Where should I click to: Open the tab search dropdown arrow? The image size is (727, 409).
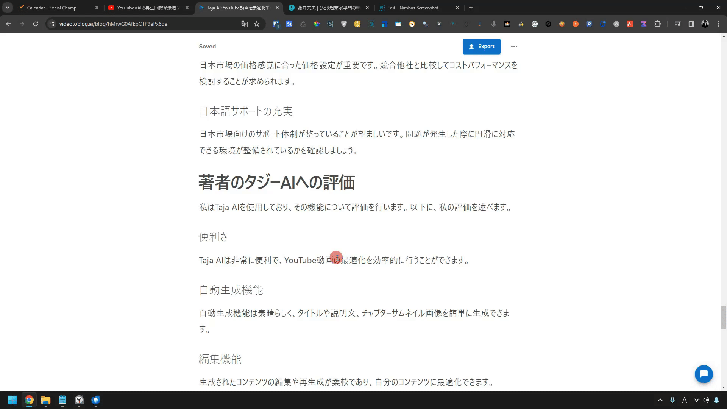[x=7, y=8]
